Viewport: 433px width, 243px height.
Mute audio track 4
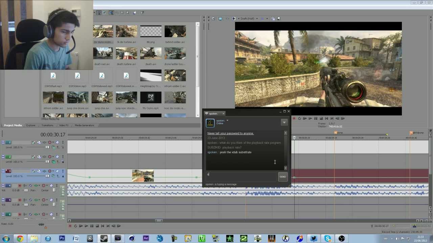(x=51, y=186)
